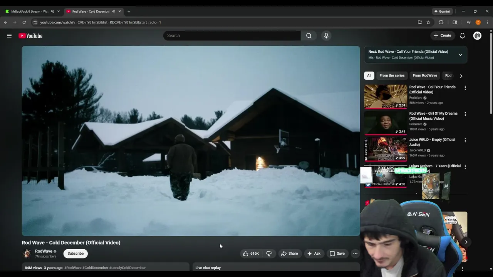
Task: Select the From the series chip
Action: pyautogui.click(x=392, y=75)
